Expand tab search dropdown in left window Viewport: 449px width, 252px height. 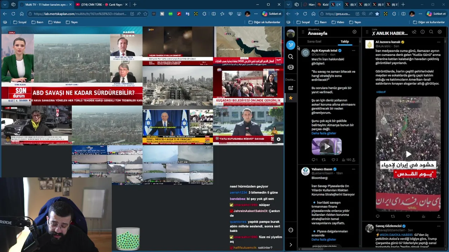[5, 5]
